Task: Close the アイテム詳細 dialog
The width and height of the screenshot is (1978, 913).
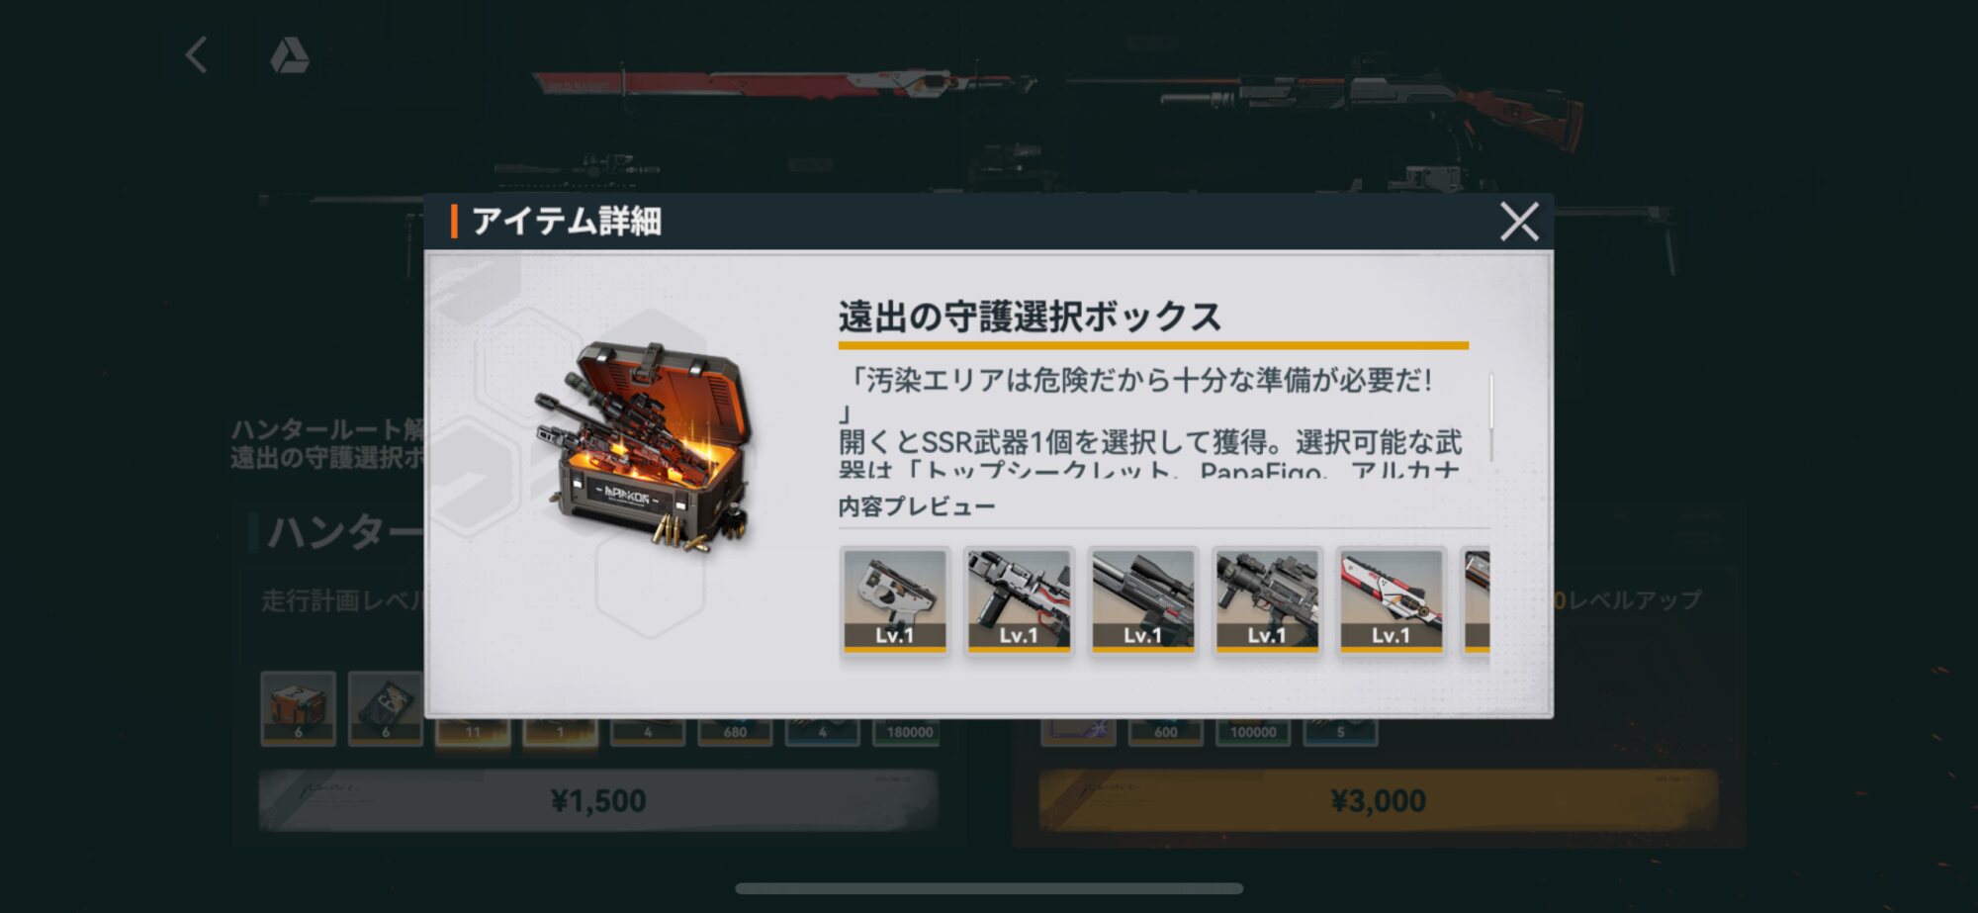Action: 1519,222
